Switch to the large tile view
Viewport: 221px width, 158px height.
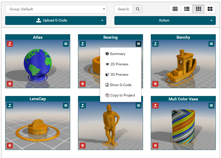(210, 9)
